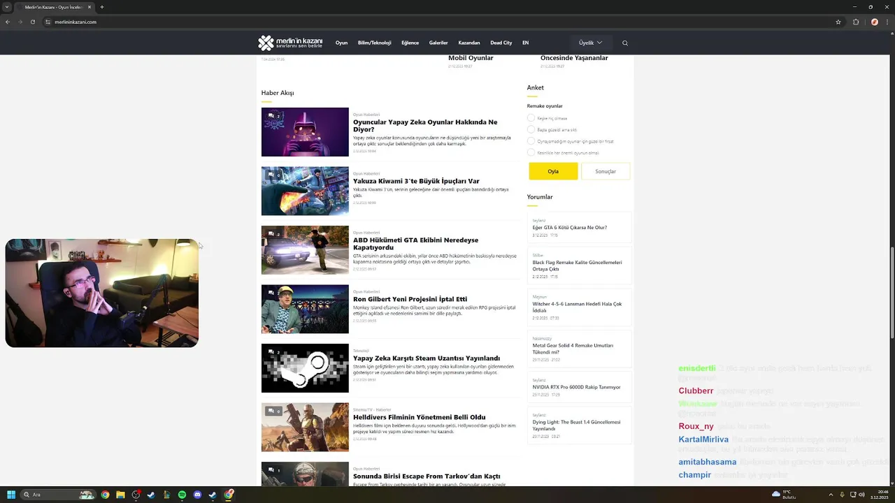
Task: Open the Yakuza Kiwami 3 article thumbnail
Action: click(305, 191)
